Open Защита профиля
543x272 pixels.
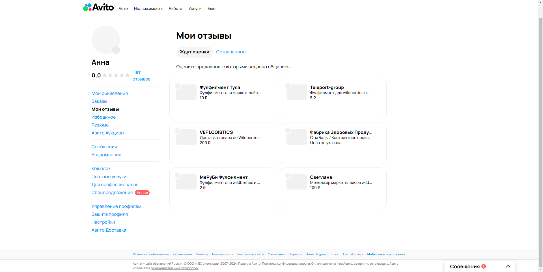(110, 214)
